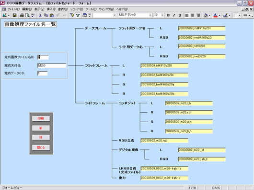Select the フラットフレーム L filename field

[x=164, y=66]
